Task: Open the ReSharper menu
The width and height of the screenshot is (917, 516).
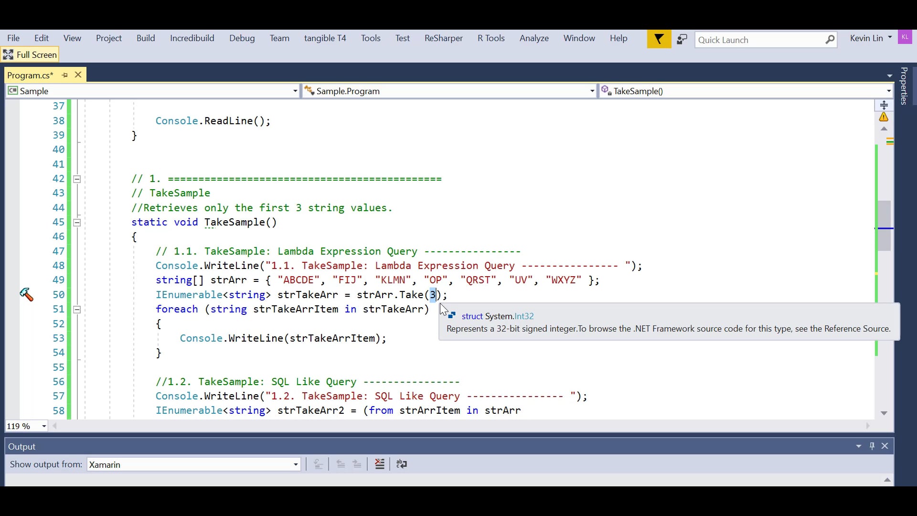Action: (x=443, y=38)
